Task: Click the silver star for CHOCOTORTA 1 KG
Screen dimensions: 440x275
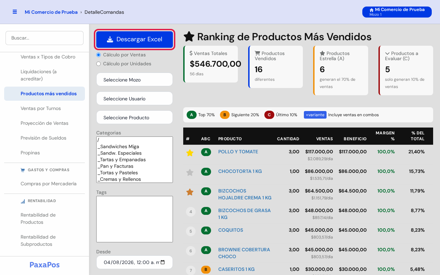Action: coord(190,172)
